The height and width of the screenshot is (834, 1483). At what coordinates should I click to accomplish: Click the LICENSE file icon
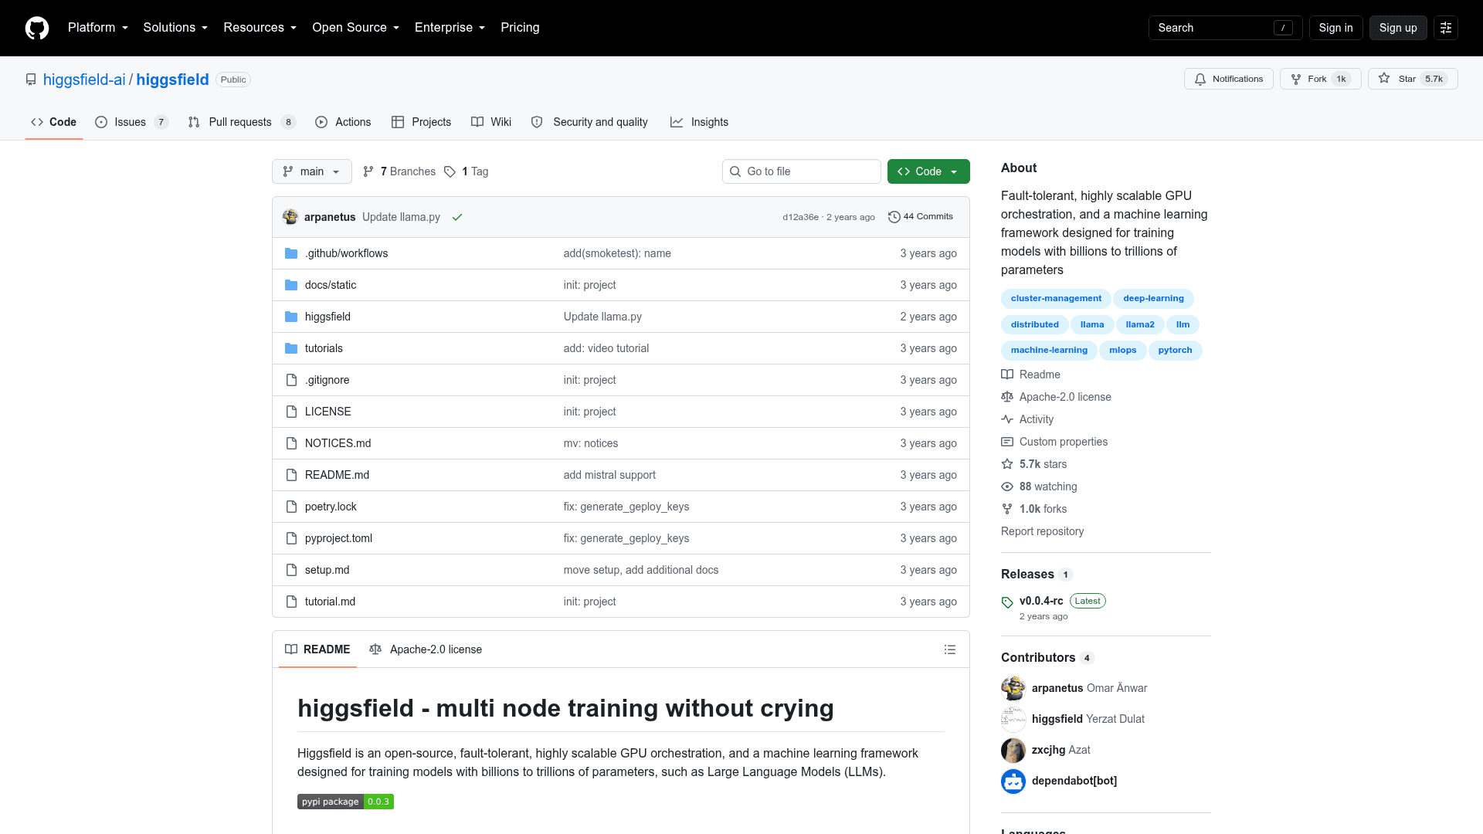point(291,412)
